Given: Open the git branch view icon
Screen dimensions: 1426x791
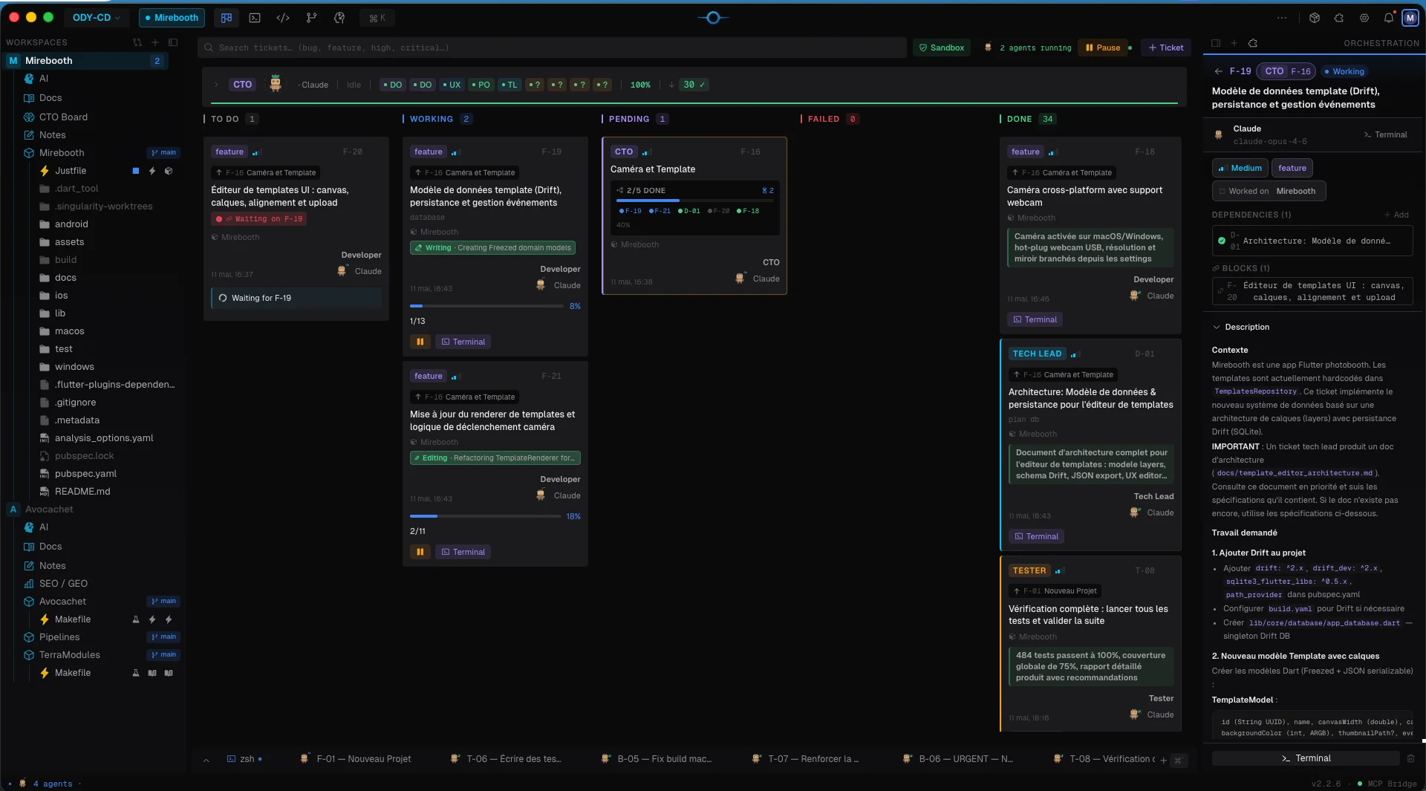Looking at the screenshot, I should pos(311,18).
